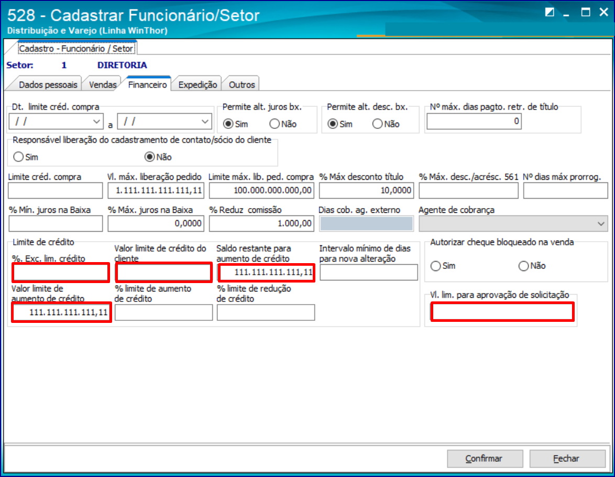Click Saldo restante para aumento de crédito field
Image resolution: width=615 pixels, height=477 pixels.
(x=266, y=273)
